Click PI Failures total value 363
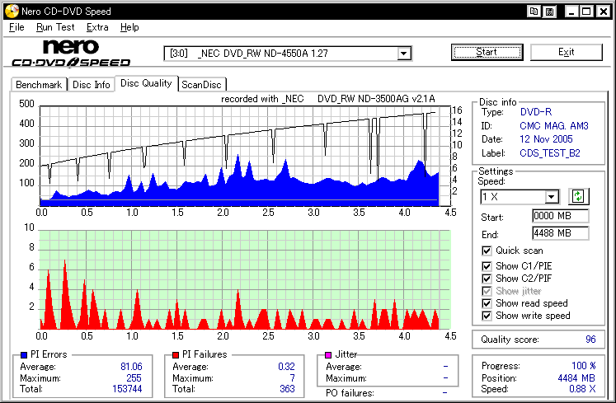This screenshot has height=403, width=616. click(x=287, y=389)
